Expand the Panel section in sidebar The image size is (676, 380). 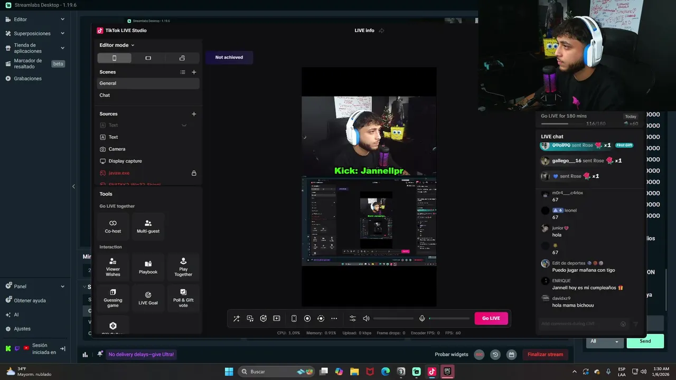click(x=62, y=287)
